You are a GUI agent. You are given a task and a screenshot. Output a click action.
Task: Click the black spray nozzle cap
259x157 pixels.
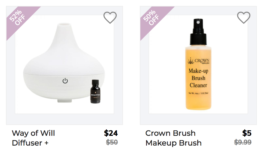(x=198, y=32)
